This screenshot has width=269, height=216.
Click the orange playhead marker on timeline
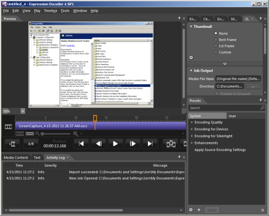click(95, 118)
